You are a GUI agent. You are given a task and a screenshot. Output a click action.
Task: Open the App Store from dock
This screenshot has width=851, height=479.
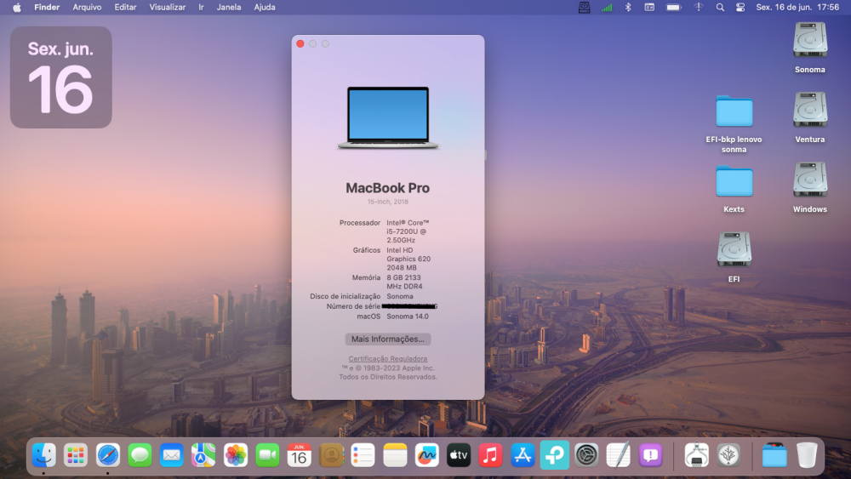(523, 455)
